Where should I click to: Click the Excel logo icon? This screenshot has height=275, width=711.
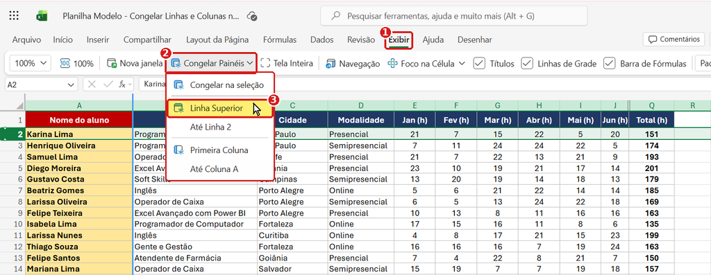coord(42,16)
